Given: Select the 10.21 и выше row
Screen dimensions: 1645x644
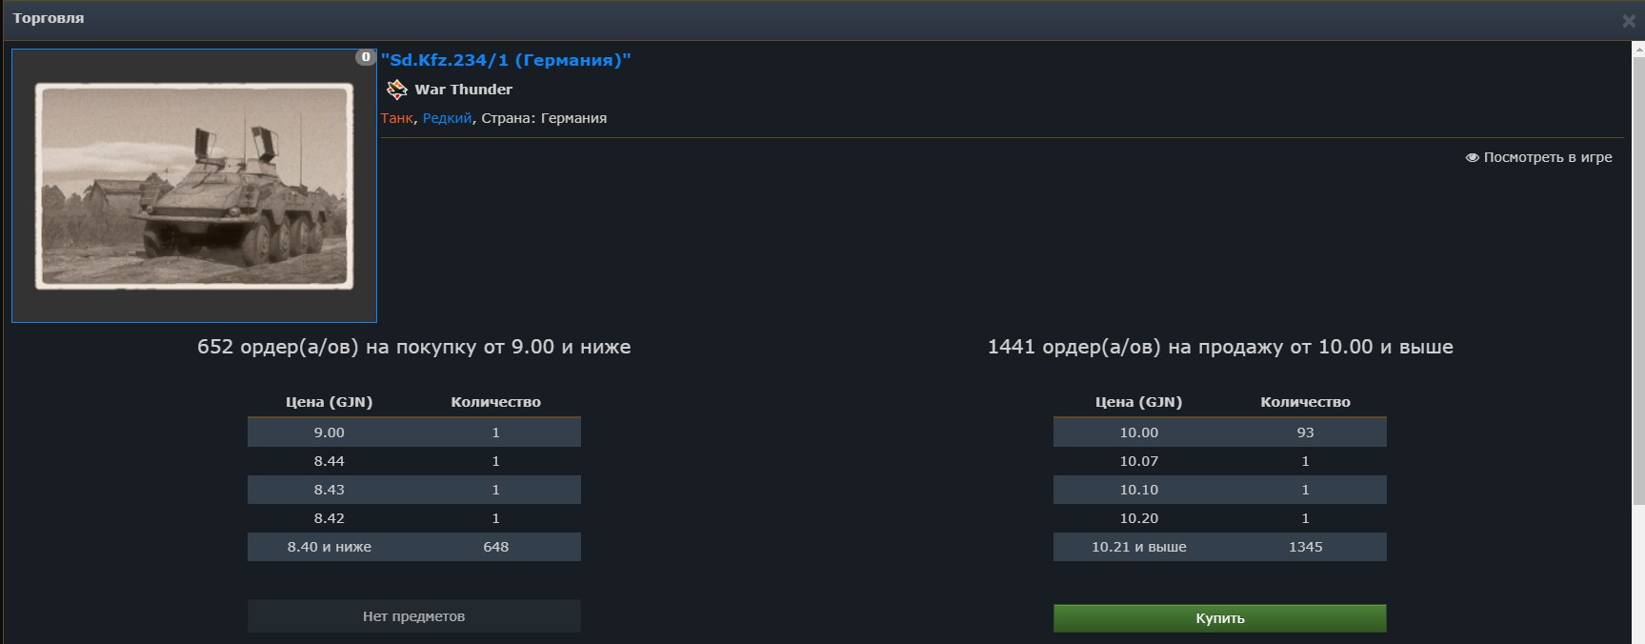Looking at the screenshot, I should coord(1219,547).
